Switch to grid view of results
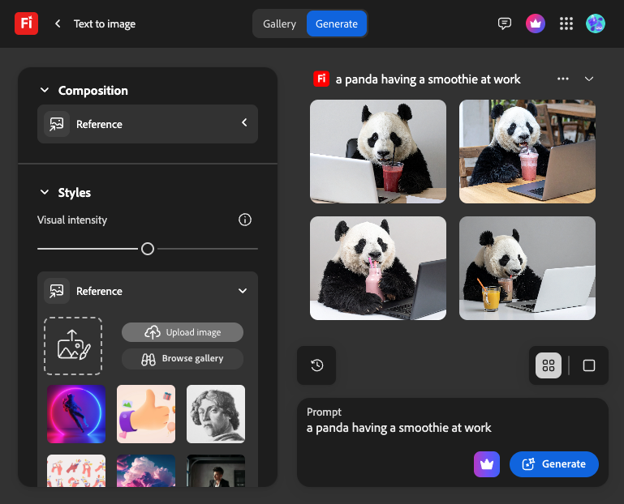The width and height of the screenshot is (624, 504). pos(549,365)
